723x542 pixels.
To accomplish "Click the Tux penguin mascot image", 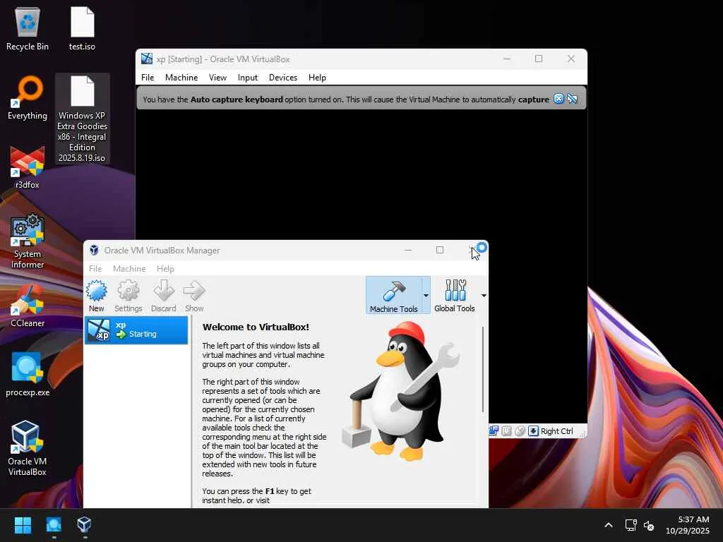I will pyautogui.click(x=401, y=391).
